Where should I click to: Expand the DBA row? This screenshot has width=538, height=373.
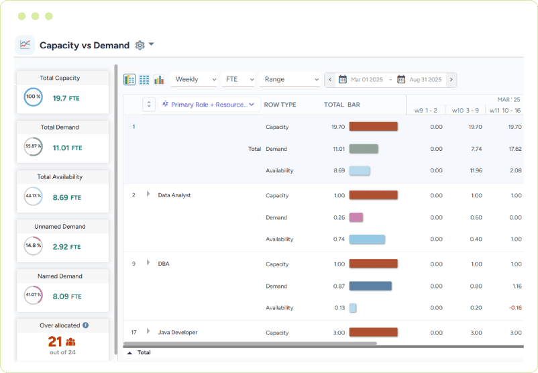coord(148,263)
